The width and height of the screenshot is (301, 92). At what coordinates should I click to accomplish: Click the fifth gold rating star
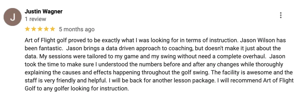(52, 29)
